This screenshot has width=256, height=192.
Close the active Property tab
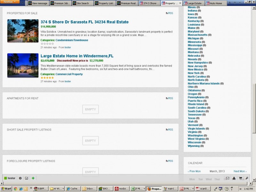point(180,3)
